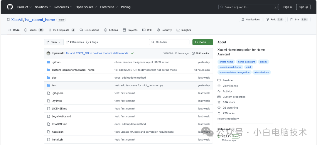The height and width of the screenshot is (145, 317).
Task: Click the Star button
Action: click(x=299, y=19)
